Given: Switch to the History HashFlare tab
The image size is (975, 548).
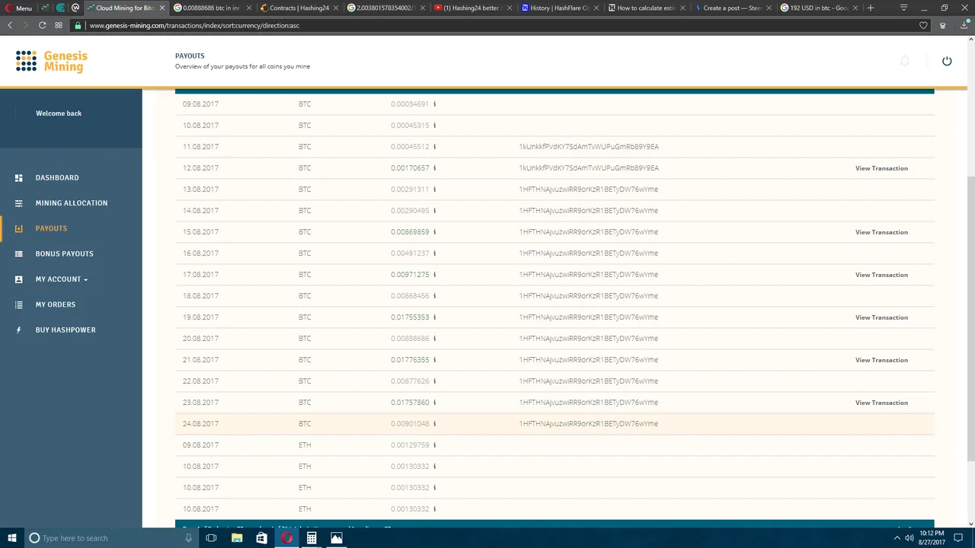Looking at the screenshot, I should pyautogui.click(x=560, y=8).
